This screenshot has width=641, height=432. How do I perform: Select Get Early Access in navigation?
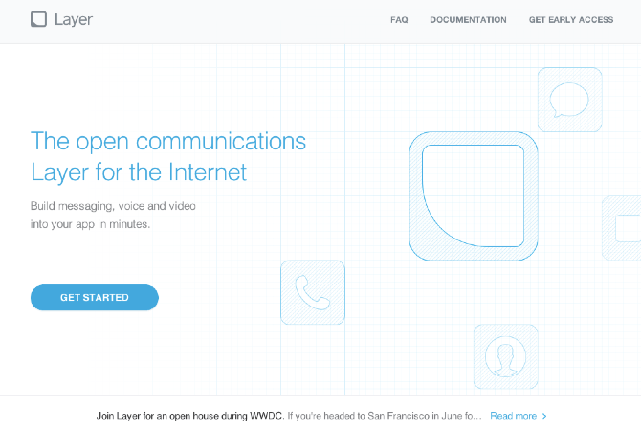click(x=571, y=20)
